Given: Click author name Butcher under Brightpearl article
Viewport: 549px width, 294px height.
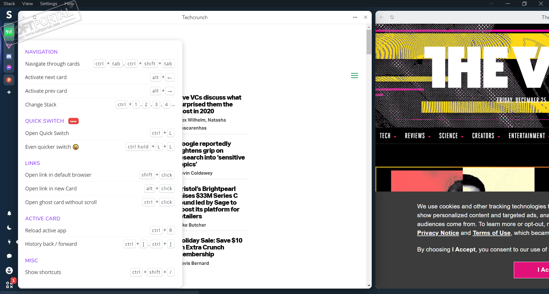Looking at the screenshot, I should pyautogui.click(x=197, y=225).
